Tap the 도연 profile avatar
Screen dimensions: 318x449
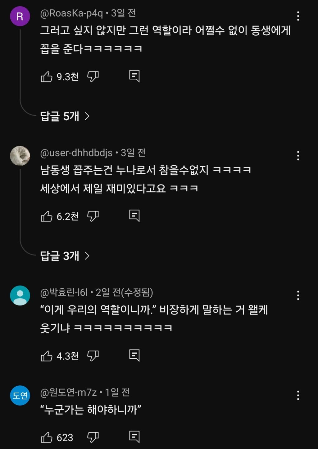pos(20,395)
